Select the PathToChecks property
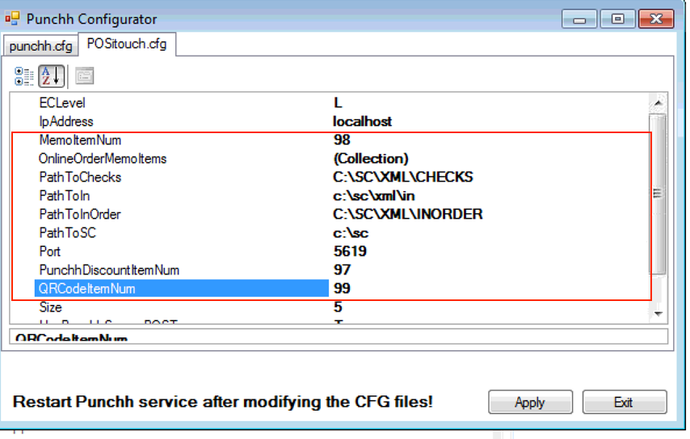Image resolution: width=690 pixels, height=439 pixels. [80, 177]
